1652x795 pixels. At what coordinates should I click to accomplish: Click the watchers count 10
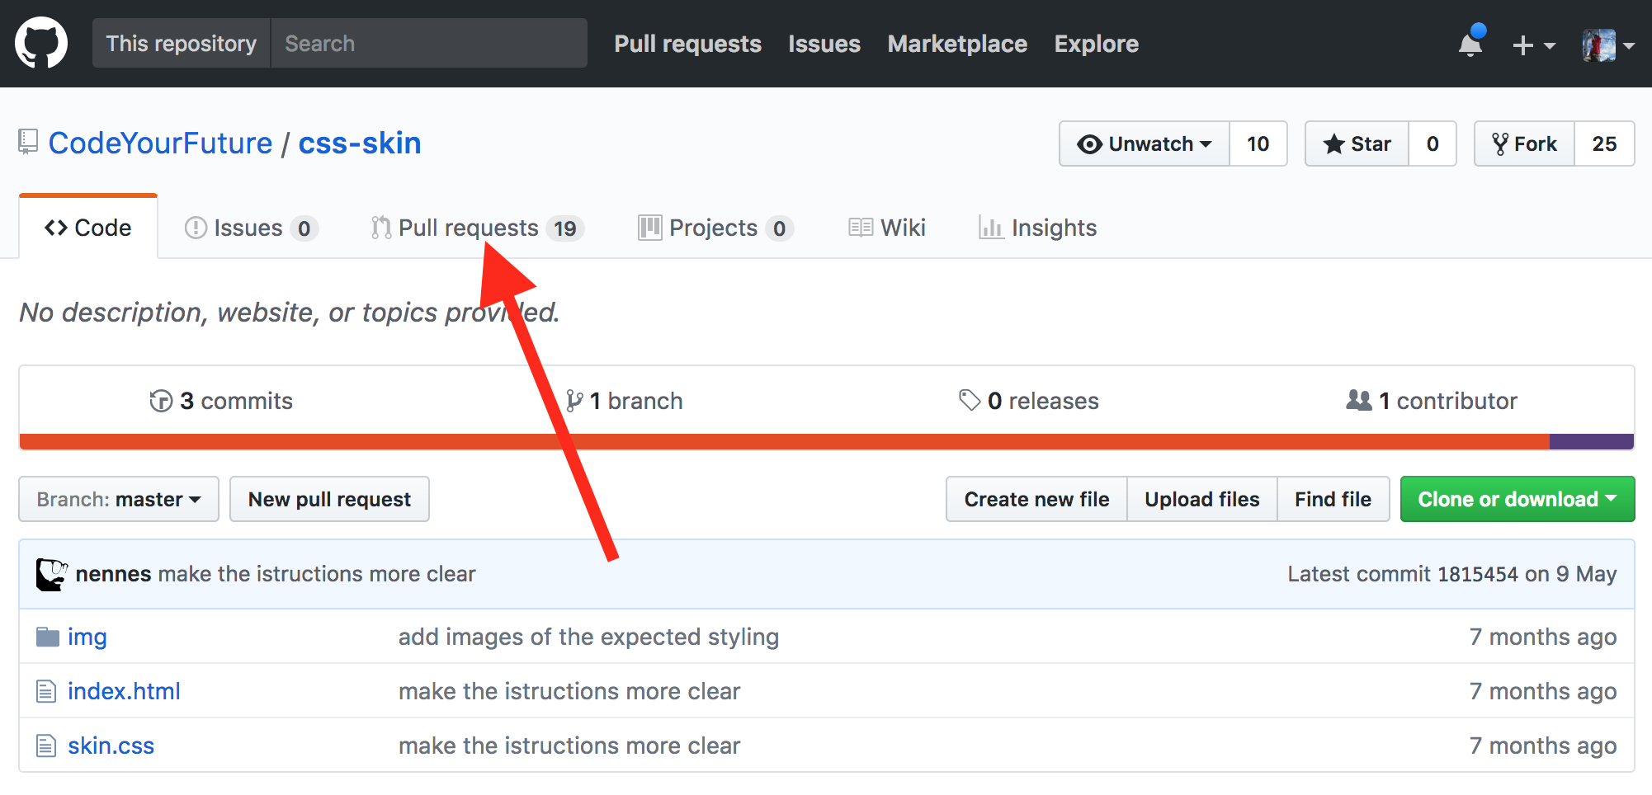coord(1258,143)
